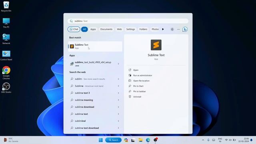Click the large Sublime Text logo in preview
The image size is (256, 144).
click(156, 45)
